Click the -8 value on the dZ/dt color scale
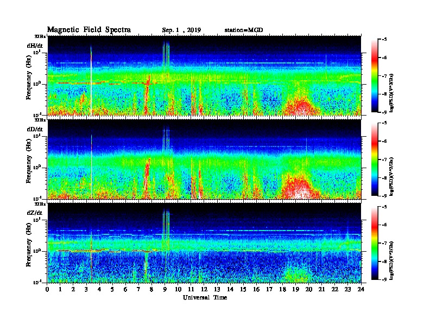 (x=384, y=261)
